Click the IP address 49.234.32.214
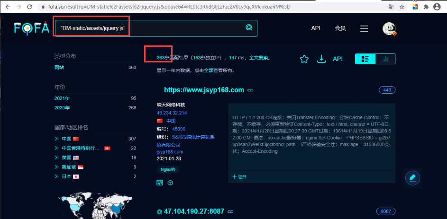Screen dimensions: 447x219 [x=172, y=113]
